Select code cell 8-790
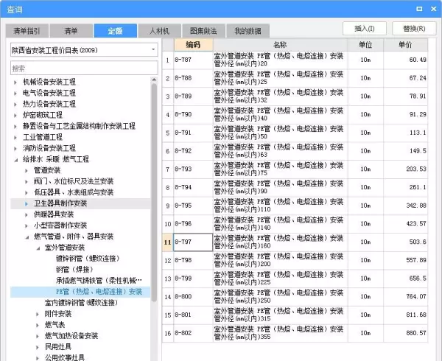The image size is (442, 361). [193, 114]
